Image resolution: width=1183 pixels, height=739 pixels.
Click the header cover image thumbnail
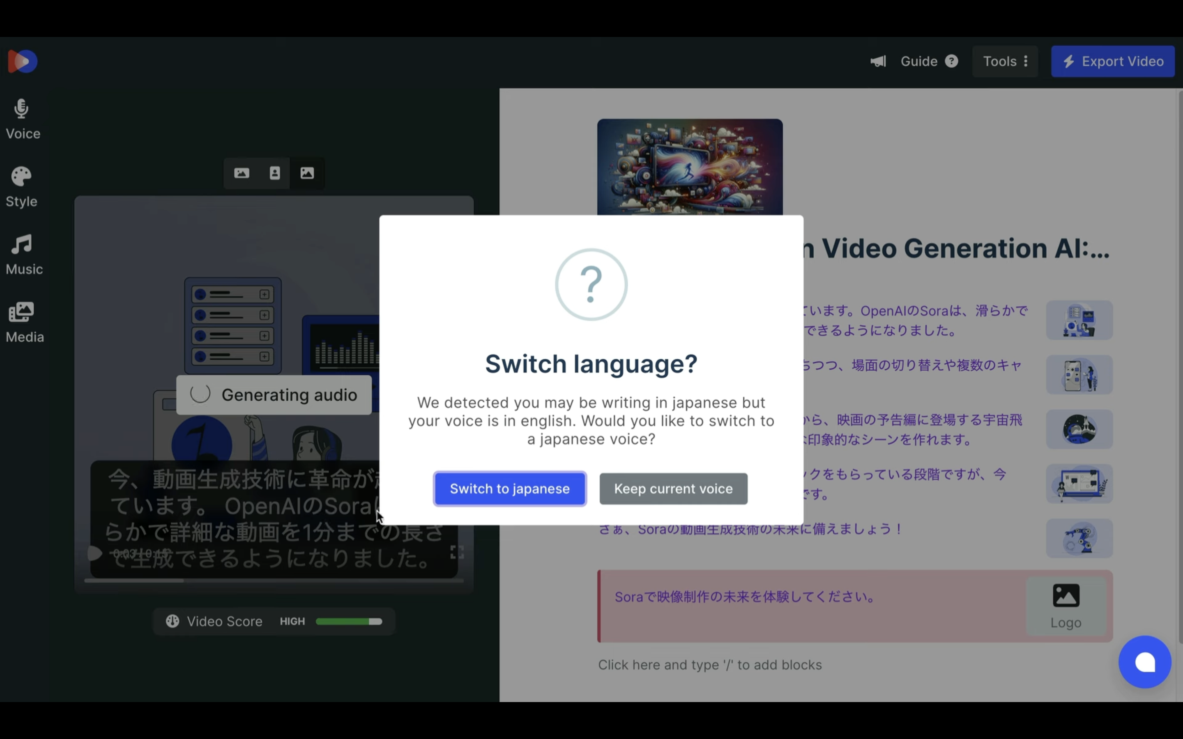689,167
